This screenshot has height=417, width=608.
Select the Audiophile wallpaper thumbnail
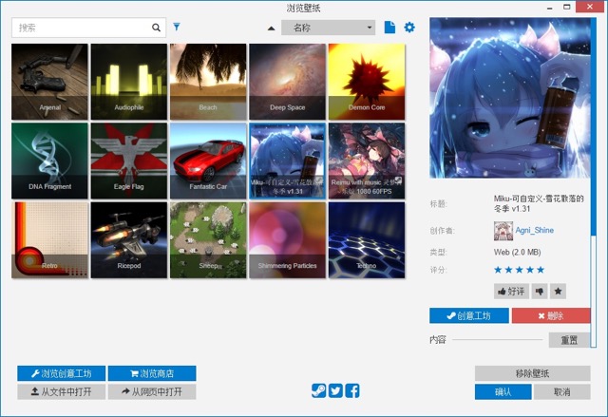129,82
